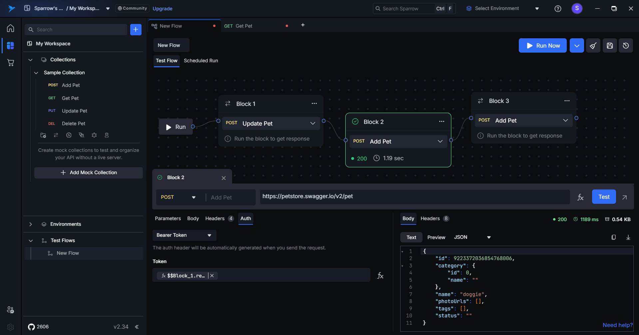Copy the response body using copy icon

coord(613,237)
